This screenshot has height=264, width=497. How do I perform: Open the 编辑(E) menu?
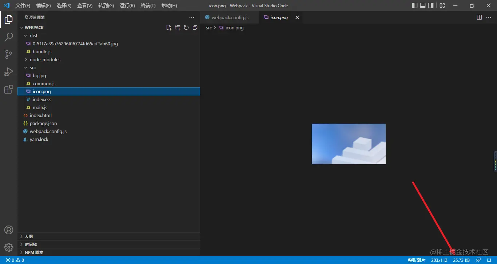44,5
